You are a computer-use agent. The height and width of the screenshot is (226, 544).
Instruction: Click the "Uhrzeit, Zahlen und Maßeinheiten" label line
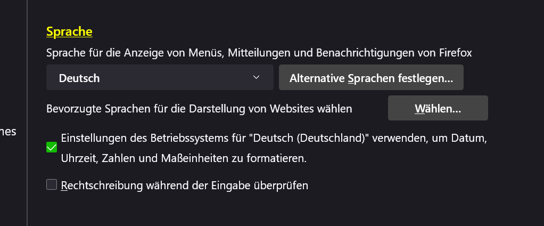(x=184, y=158)
